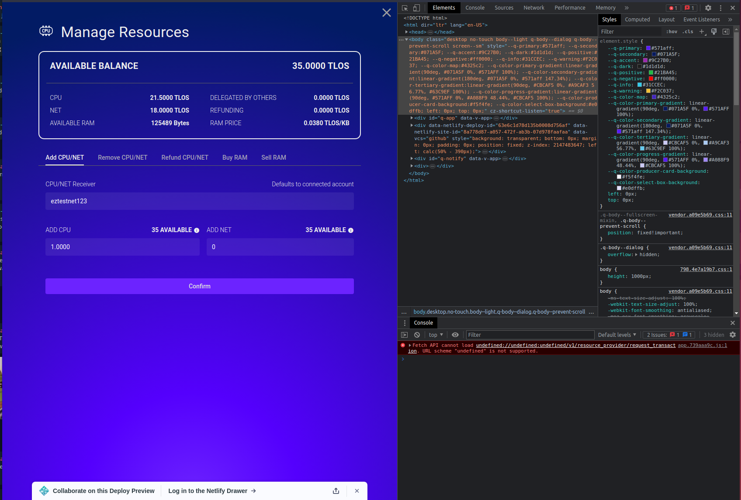Image resolution: width=741 pixels, height=500 pixels.
Task: Click the info icon next to ADD NET available
Action: click(351, 230)
